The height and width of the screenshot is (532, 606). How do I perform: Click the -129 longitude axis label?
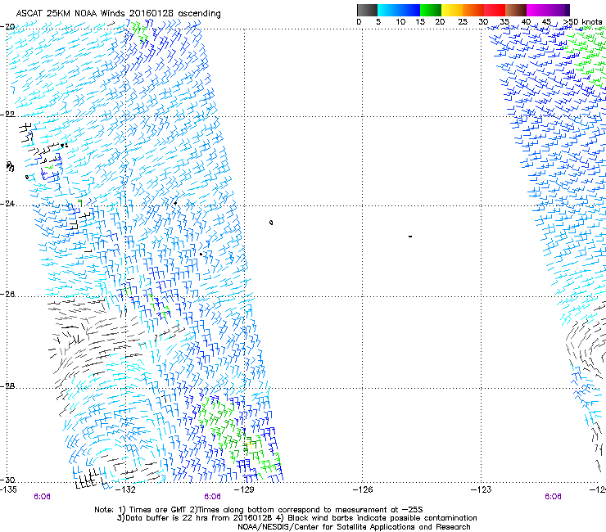tap(244, 489)
